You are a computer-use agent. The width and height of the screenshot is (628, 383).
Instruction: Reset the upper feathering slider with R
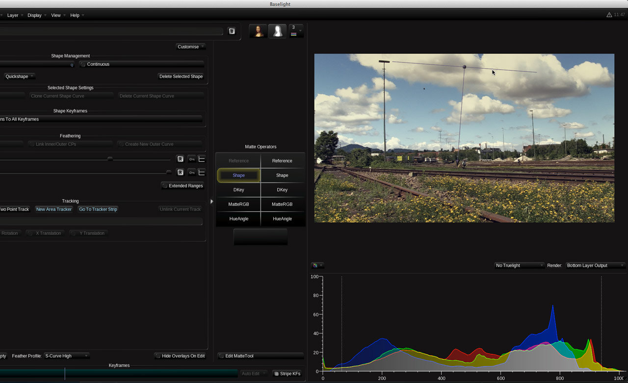(180, 159)
